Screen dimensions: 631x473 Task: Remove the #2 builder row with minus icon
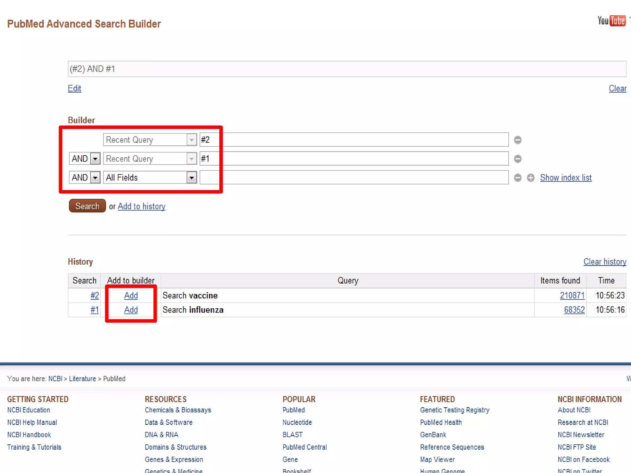[518, 140]
